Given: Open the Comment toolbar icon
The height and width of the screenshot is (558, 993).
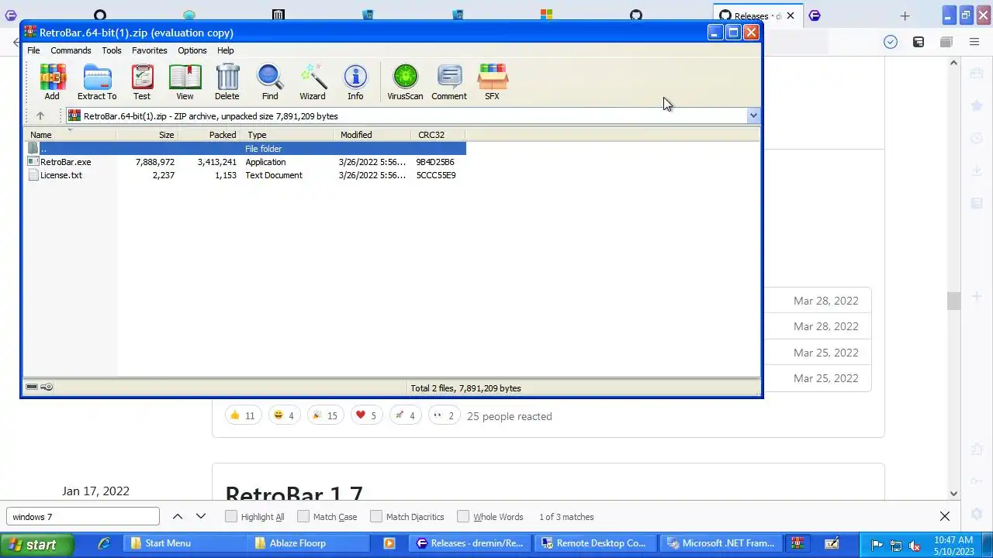Looking at the screenshot, I should [449, 82].
